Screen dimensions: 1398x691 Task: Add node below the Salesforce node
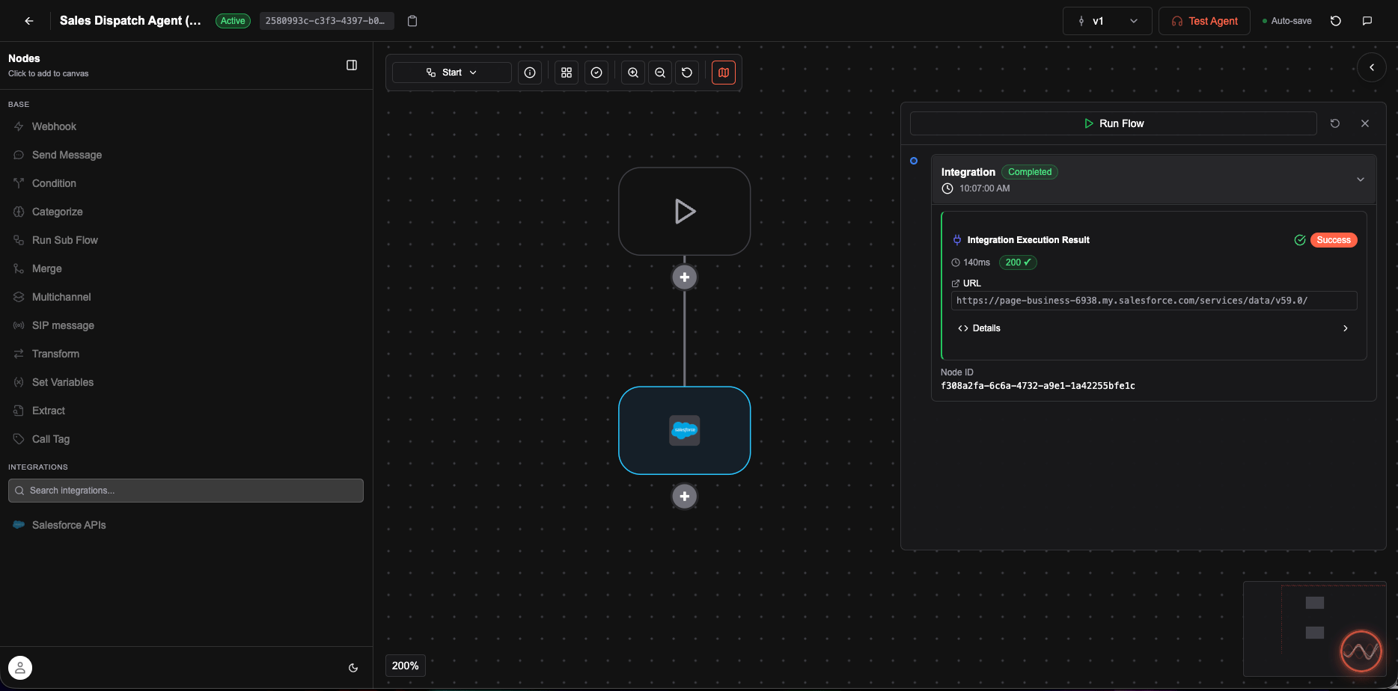pyautogui.click(x=685, y=497)
